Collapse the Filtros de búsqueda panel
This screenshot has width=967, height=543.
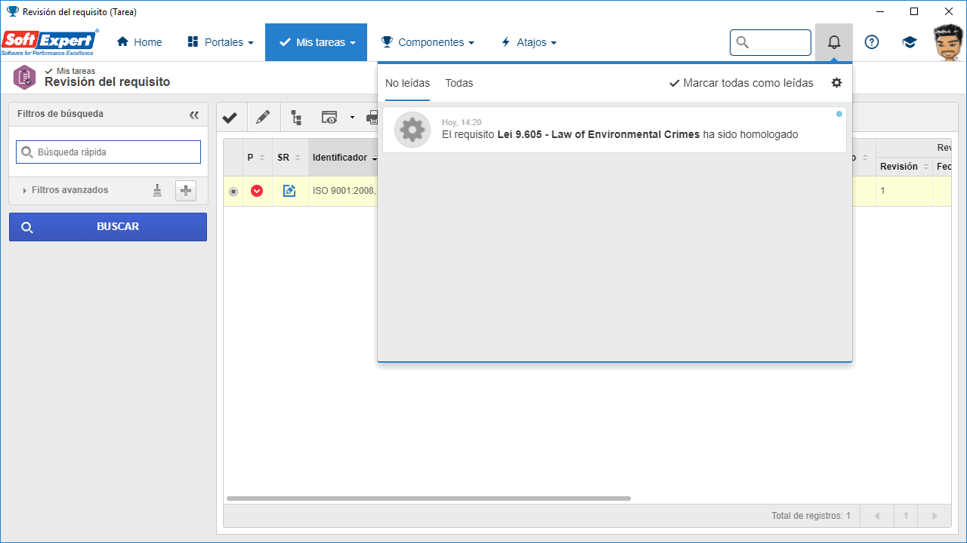pos(194,115)
